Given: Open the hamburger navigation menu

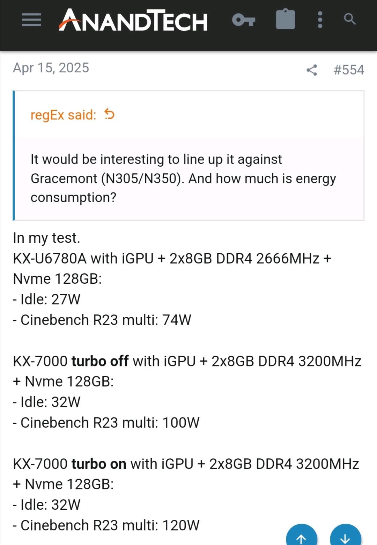Looking at the screenshot, I should click(x=31, y=20).
